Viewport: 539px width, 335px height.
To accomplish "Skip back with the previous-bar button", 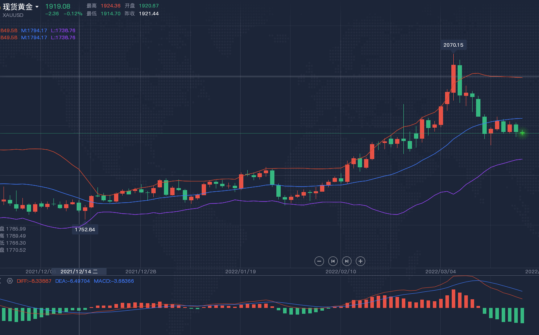I will coord(333,261).
